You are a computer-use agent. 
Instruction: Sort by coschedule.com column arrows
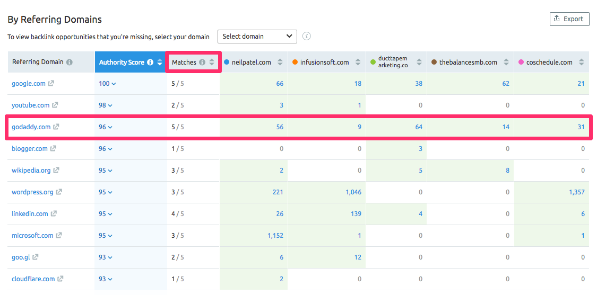coord(582,62)
